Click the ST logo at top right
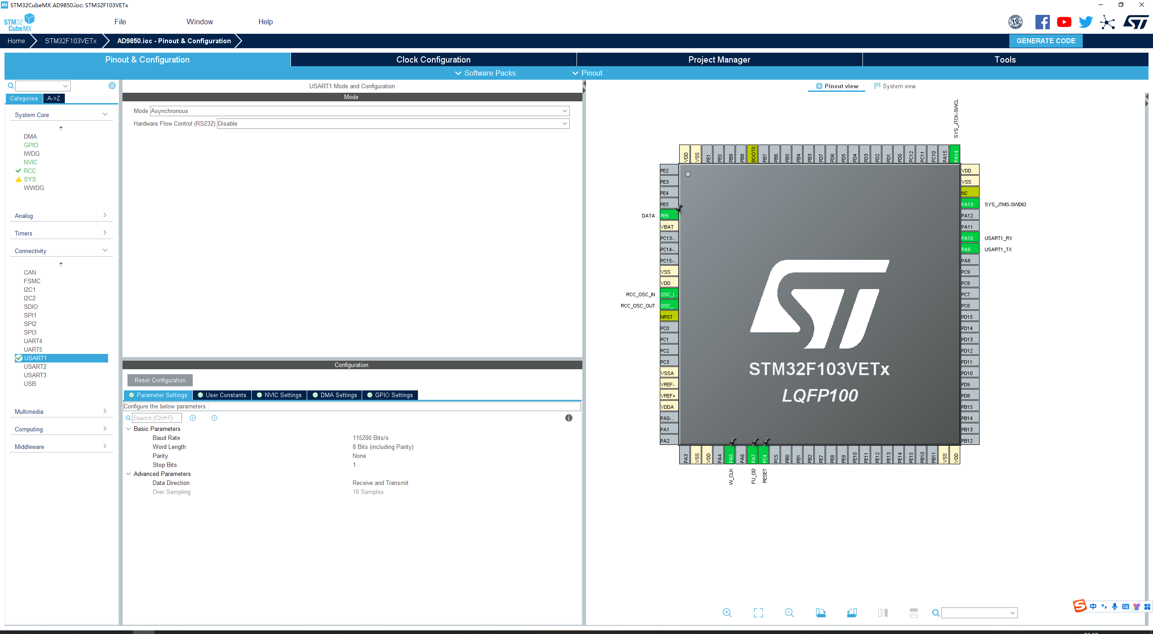This screenshot has width=1153, height=634. tap(1136, 22)
